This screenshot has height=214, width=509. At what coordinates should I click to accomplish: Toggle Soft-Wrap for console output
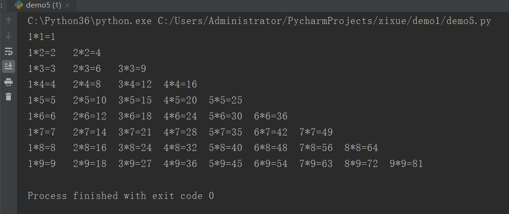(8, 51)
